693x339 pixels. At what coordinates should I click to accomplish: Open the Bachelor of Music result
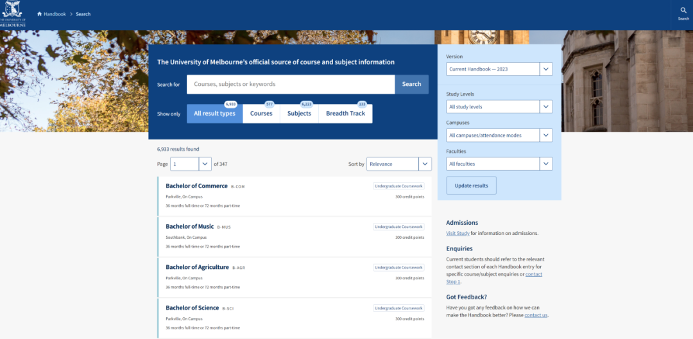189,227
